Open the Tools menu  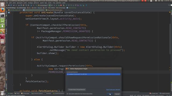50,3
